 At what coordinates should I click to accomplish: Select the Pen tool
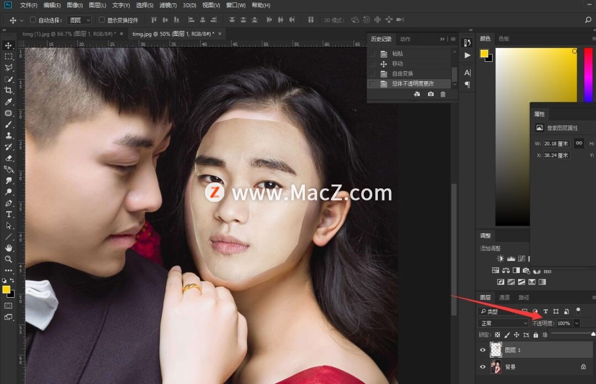[8, 203]
